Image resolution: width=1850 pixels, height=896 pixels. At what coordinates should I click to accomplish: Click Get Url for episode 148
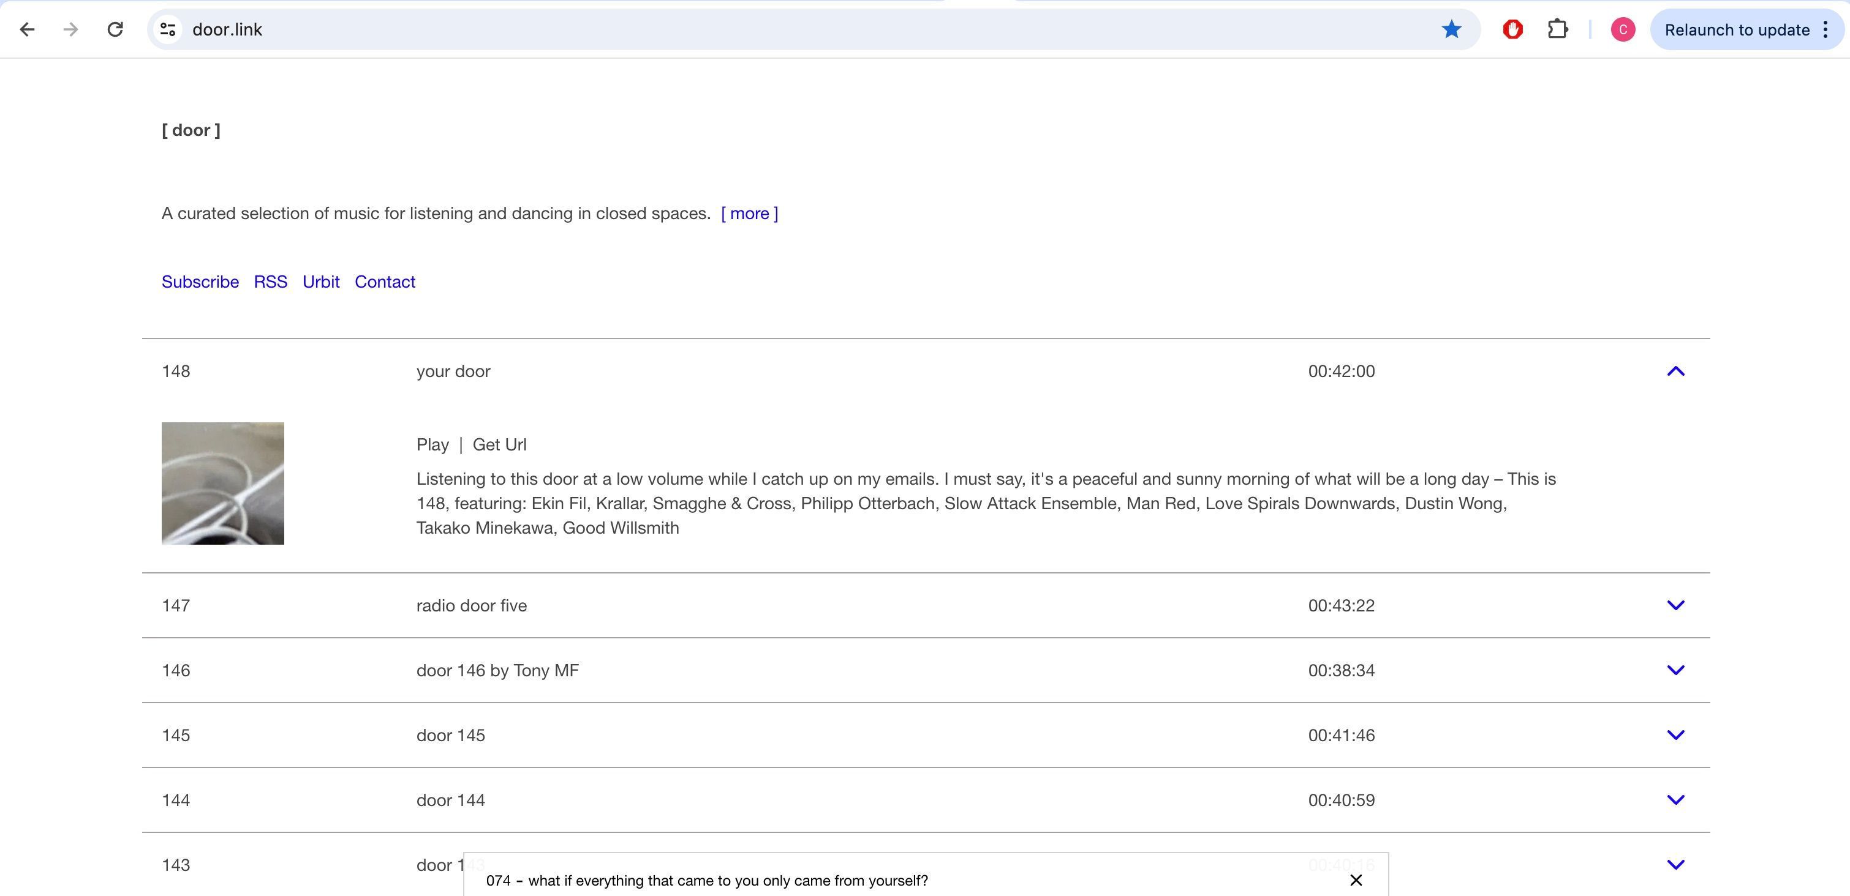tap(499, 445)
